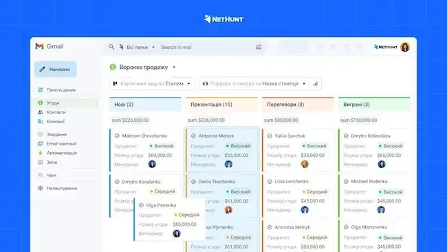Open Maksym Shevchenko deal name
This screenshot has height=252, width=447.
(144, 136)
